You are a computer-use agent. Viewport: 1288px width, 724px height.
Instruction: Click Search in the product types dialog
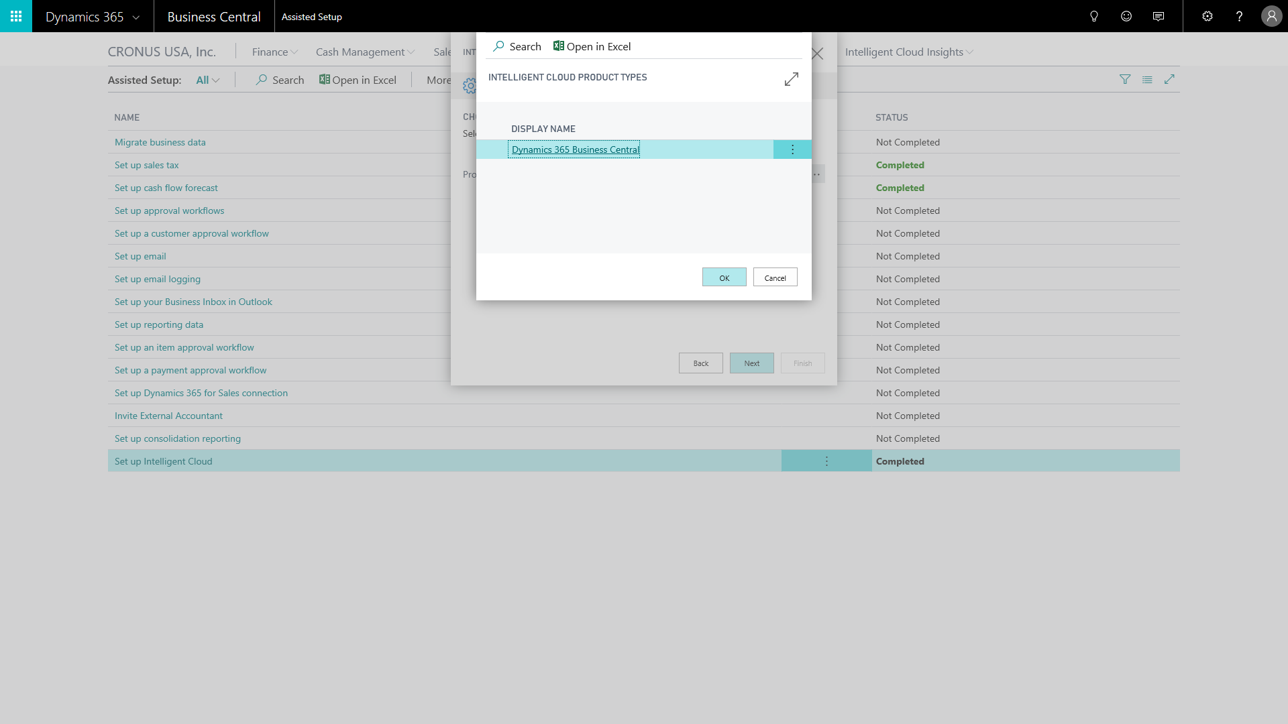(517, 46)
